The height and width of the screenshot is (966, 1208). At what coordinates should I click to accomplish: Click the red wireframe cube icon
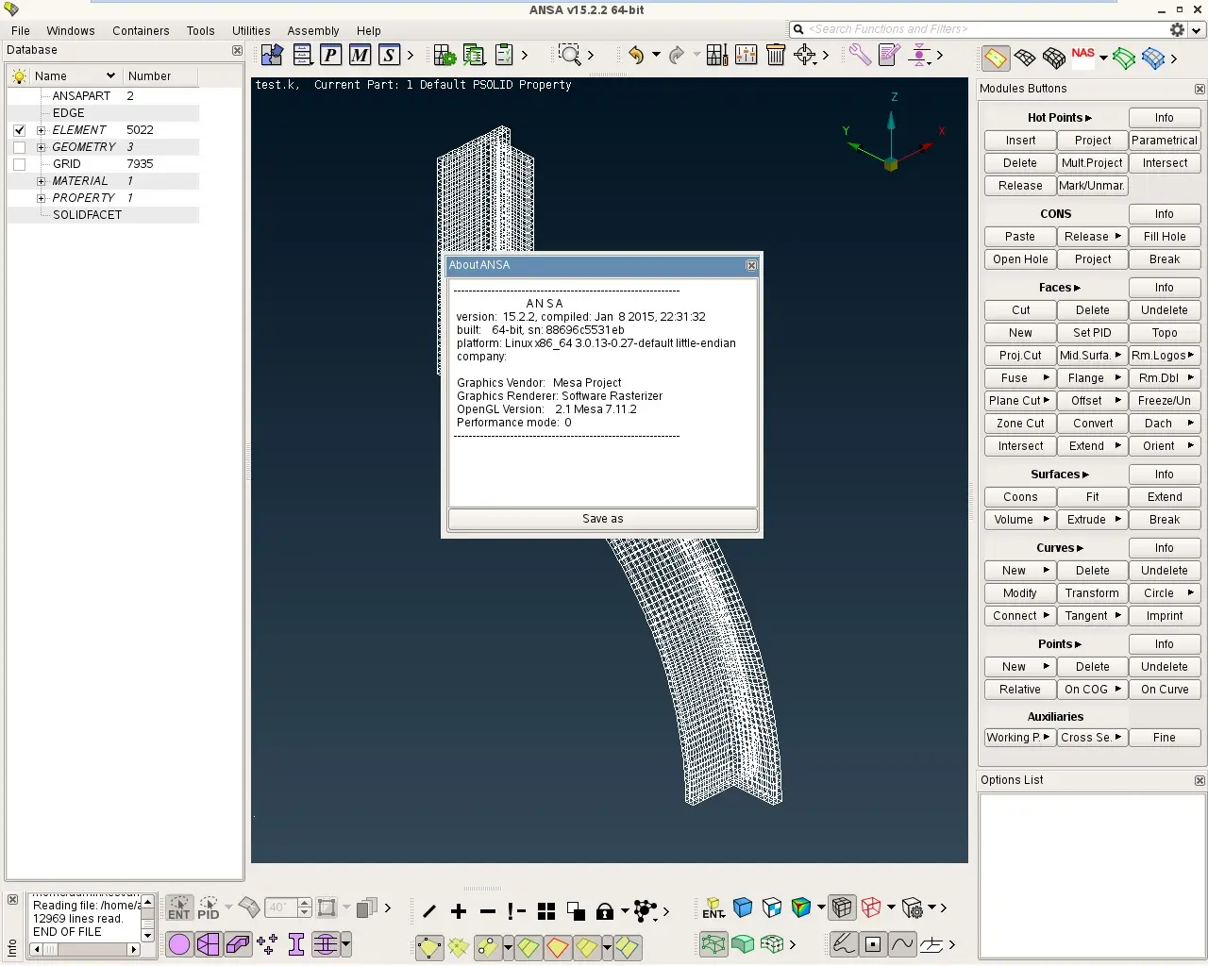pos(871,908)
